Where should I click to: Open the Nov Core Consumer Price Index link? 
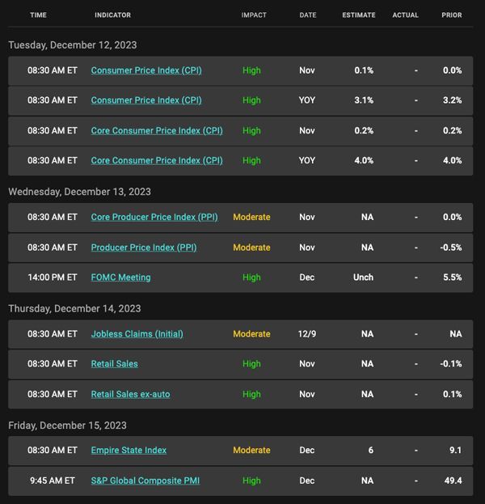[x=157, y=130]
